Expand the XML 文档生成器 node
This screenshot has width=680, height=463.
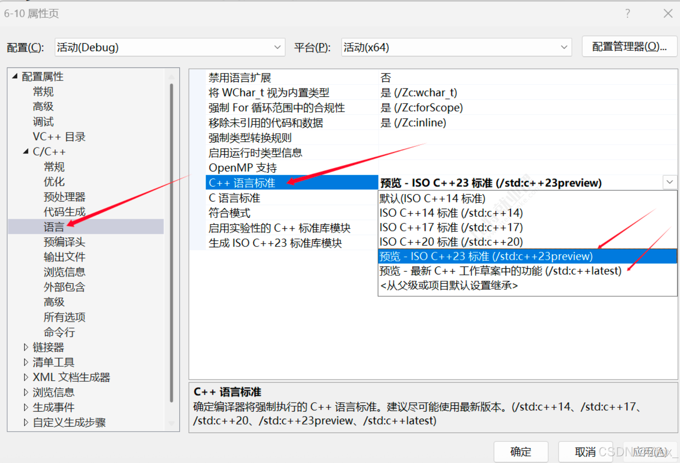[x=26, y=377]
